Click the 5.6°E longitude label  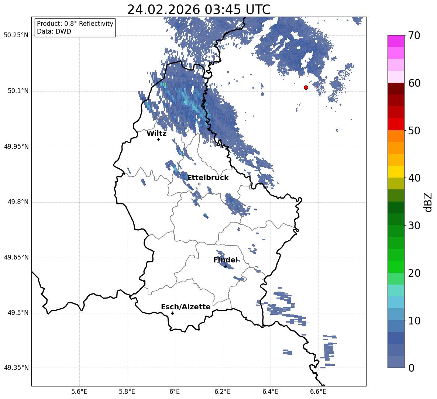(x=79, y=392)
